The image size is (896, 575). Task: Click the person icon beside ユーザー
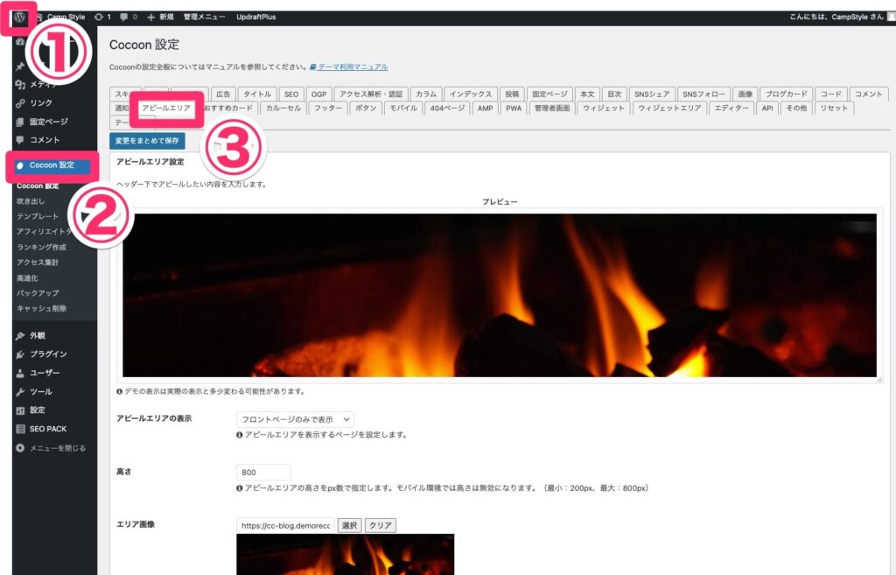point(21,373)
